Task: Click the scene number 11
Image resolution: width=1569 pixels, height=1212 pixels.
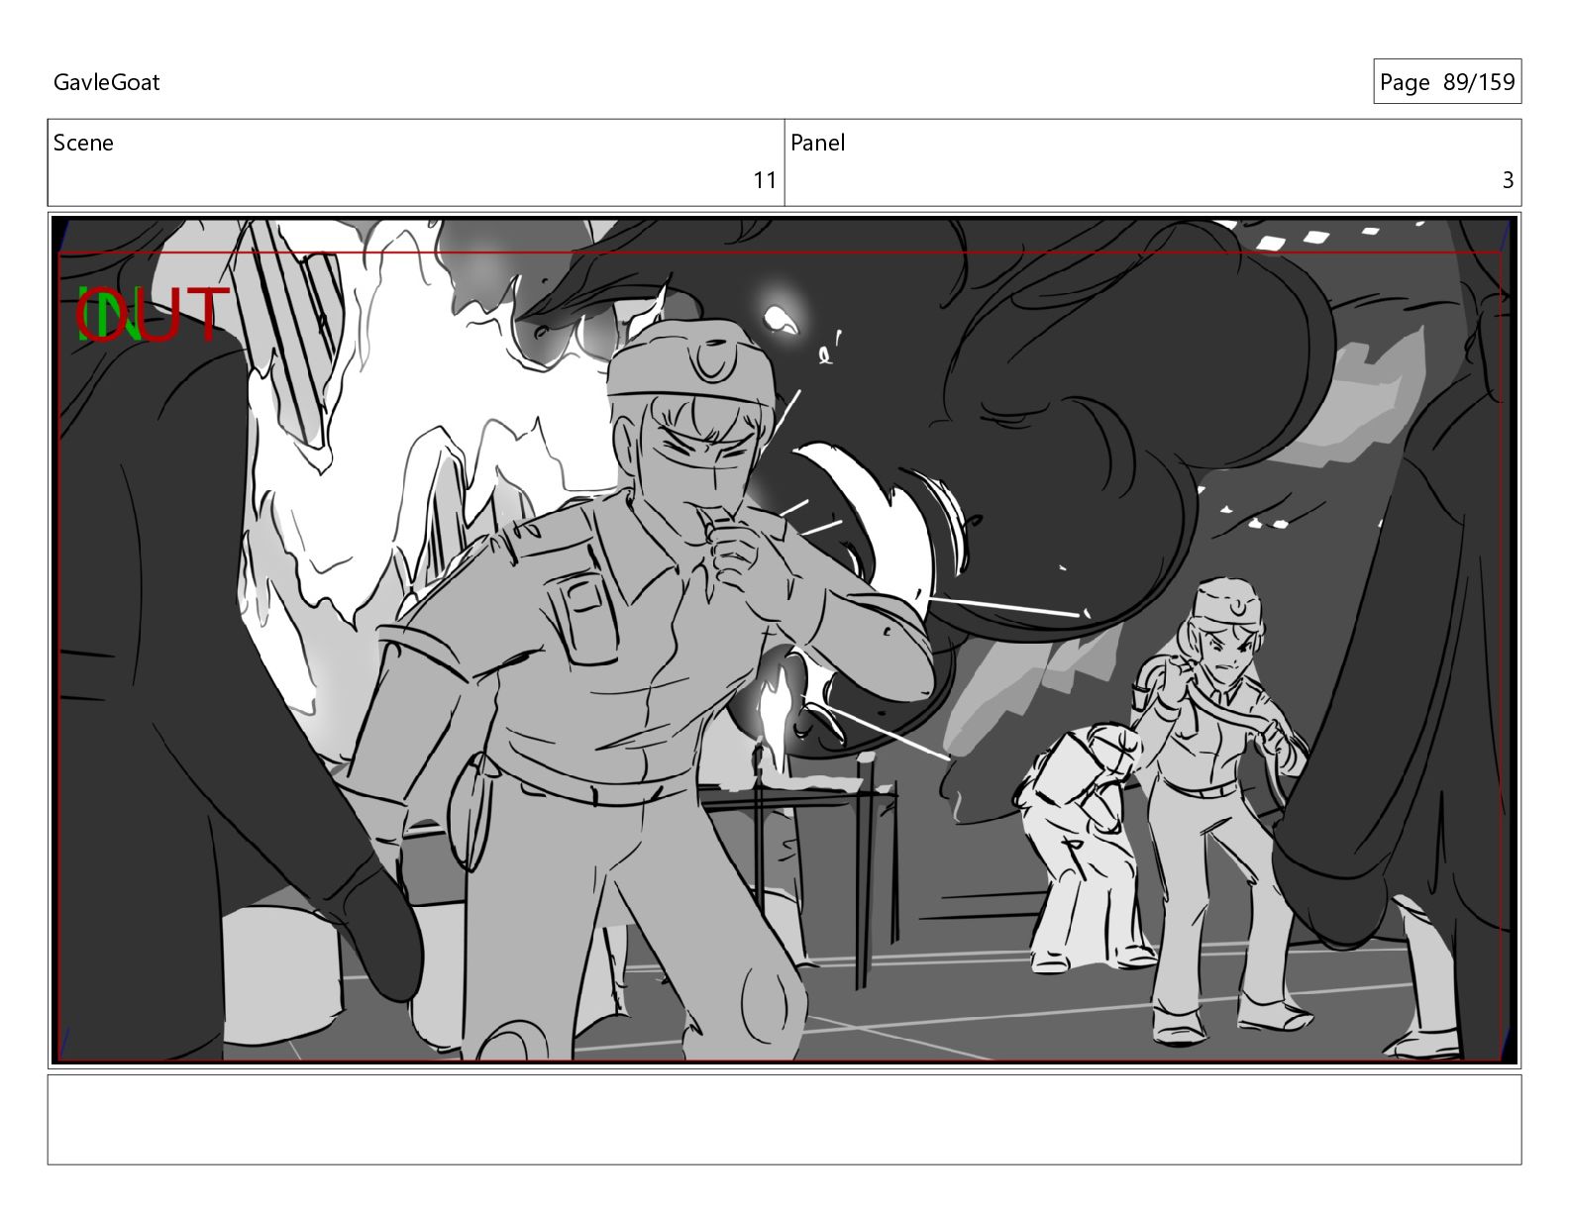Action: pyautogui.click(x=765, y=180)
